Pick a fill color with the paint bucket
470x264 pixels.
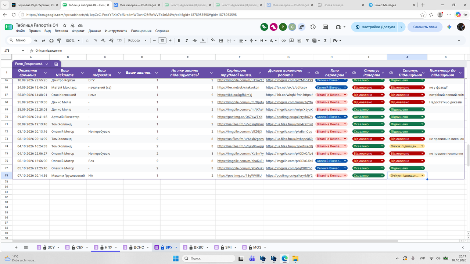[x=213, y=41]
